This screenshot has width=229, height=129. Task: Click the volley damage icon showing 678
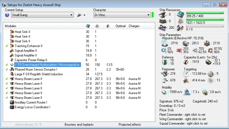[164, 80]
